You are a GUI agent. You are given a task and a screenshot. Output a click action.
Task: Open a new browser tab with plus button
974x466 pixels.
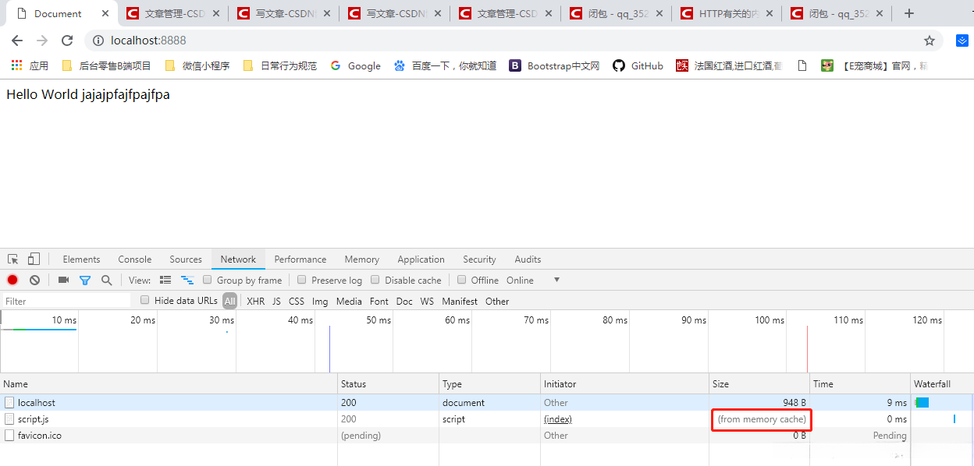point(908,13)
